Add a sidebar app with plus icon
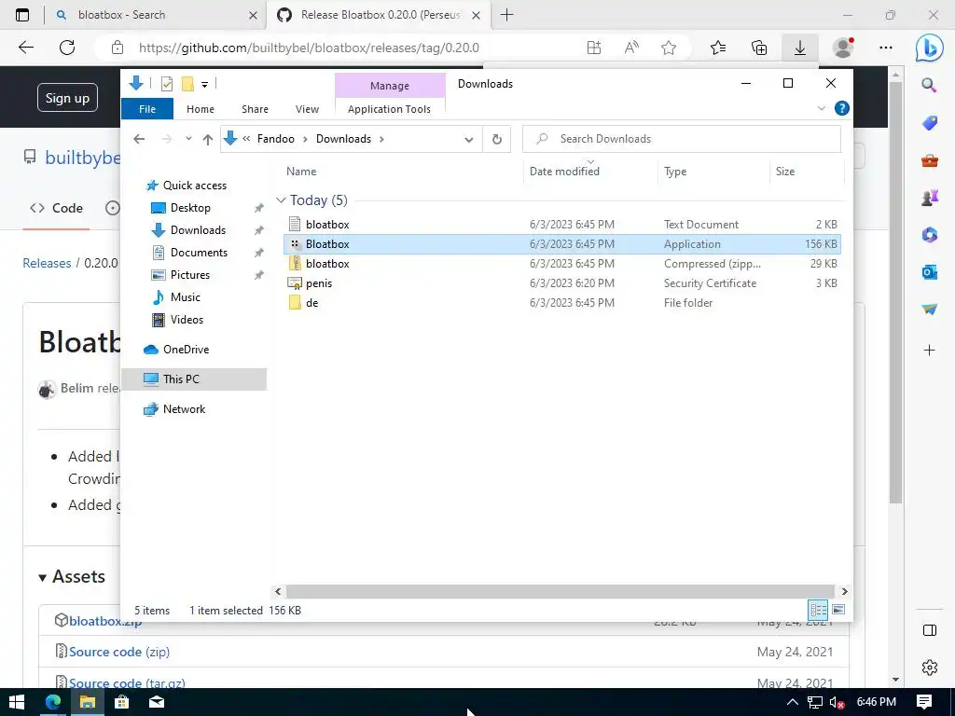The width and height of the screenshot is (955, 716). (x=930, y=351)
